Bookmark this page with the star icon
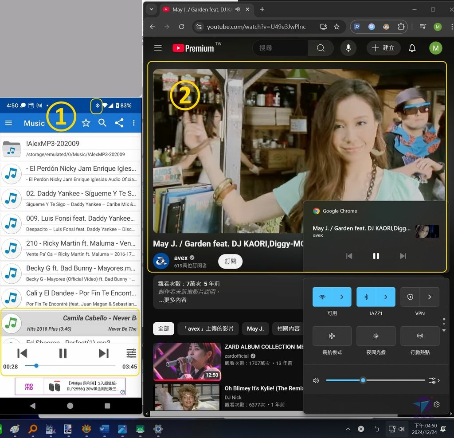The width and height of the screenshot is (454, 438). [337, 27]
